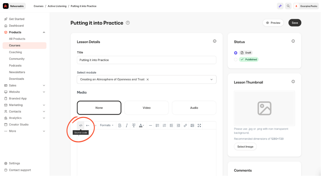This screenshot has height=176, width=321.
Task: Set lesson status to Published
Action: pos(236,59)
